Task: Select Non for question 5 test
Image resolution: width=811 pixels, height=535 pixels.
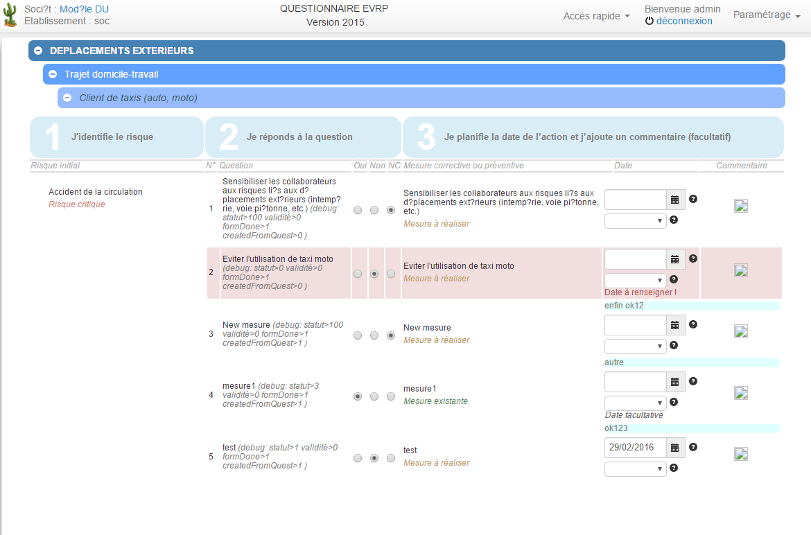Action: (x=374, y=457)
